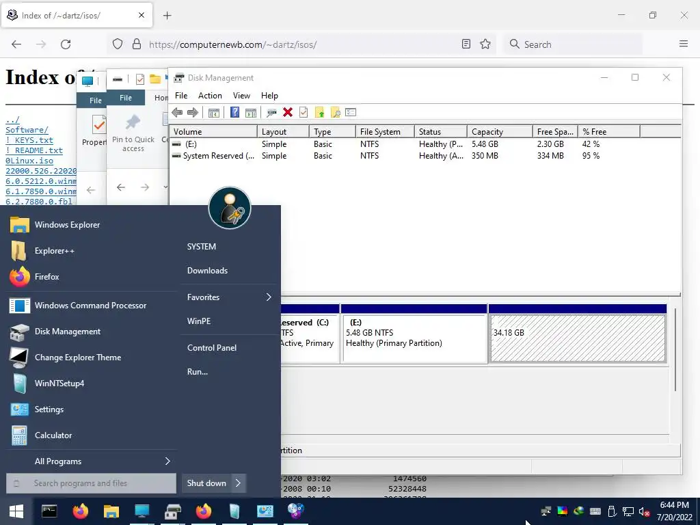The width and height of the screenshot is (700, 525).
Task: Open Change Explorer Theme from Start menu
Action: click(91, 357)
